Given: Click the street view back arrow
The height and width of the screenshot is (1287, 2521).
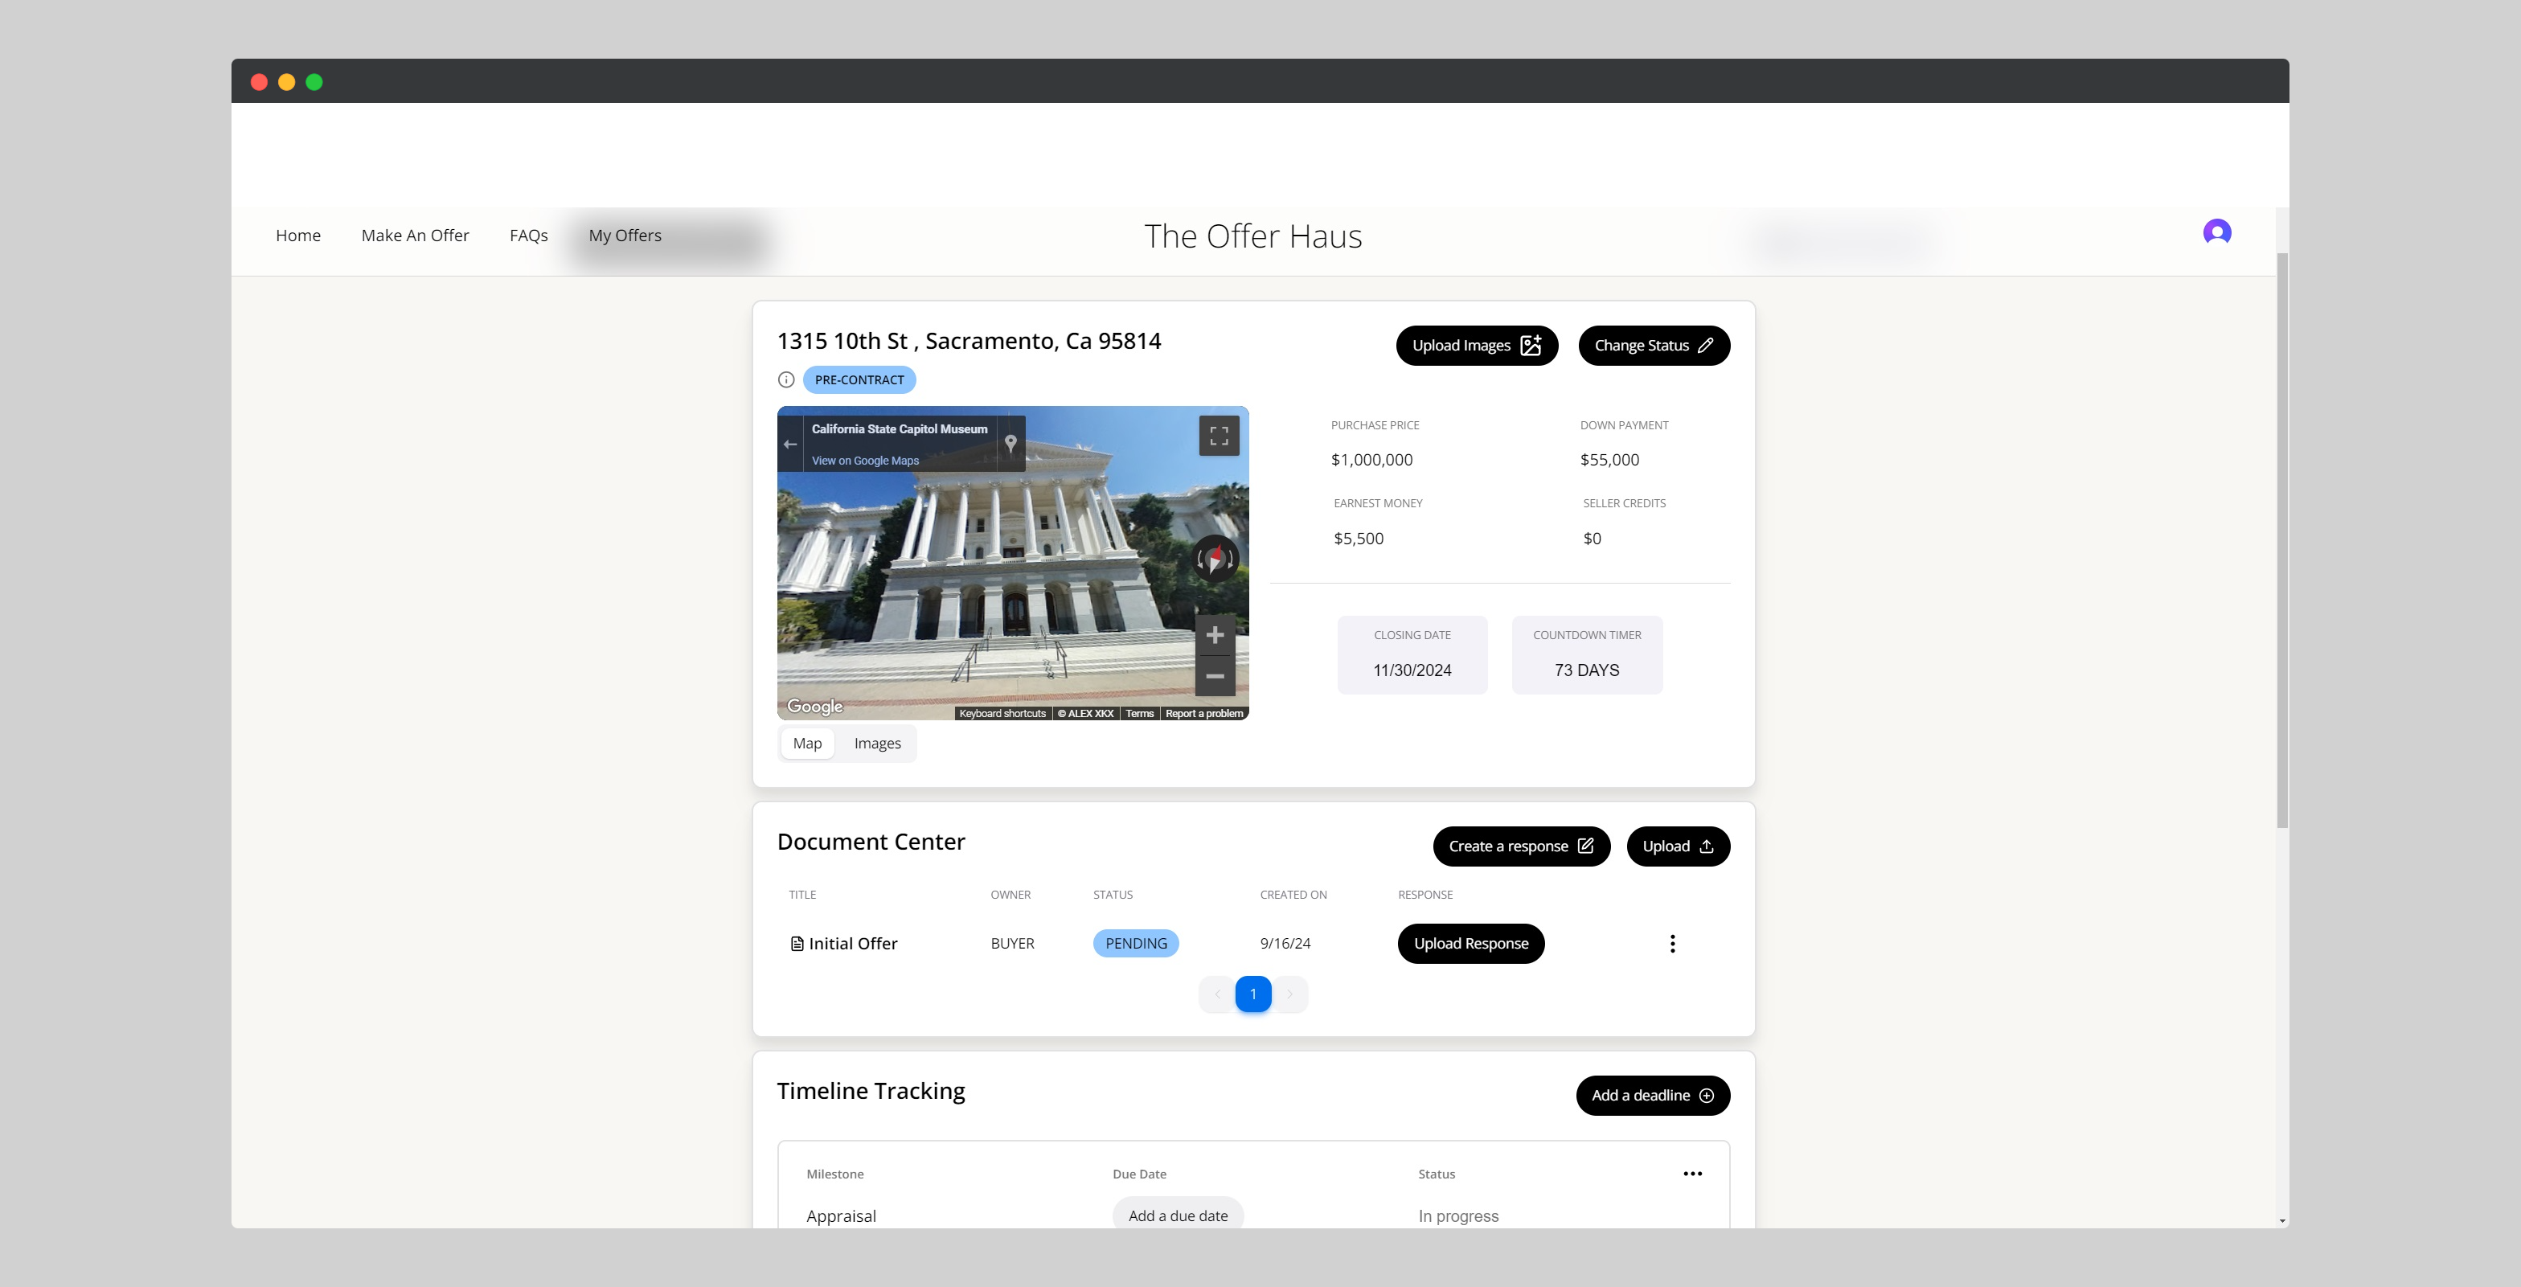Looking at the screenshot, I should [x=789, y=445].
